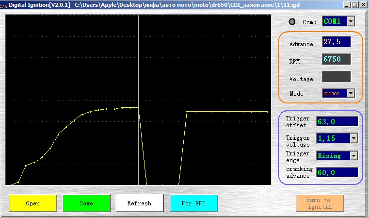Click the curve point where flat line resumes
The width and height of the screenshot is (369, 218).
[187, 112]
